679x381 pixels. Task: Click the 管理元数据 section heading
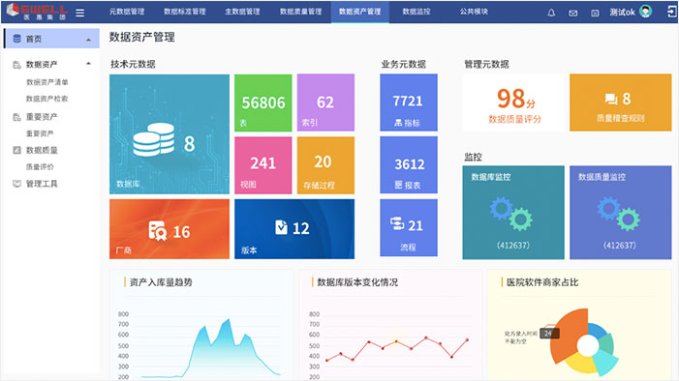coord(486,65)
